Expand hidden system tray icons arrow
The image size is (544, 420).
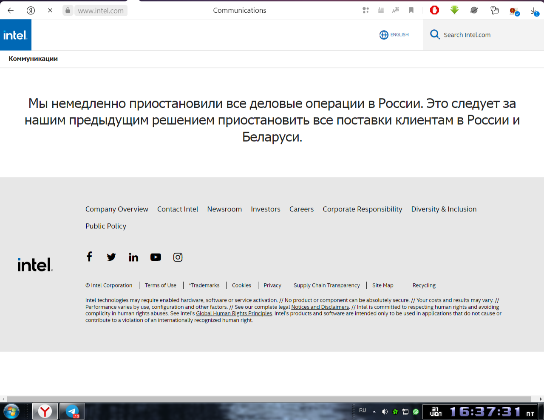click(x=374, y=412)
